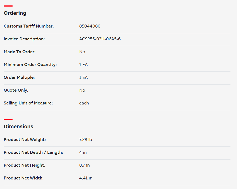Click the Order Multiple value 1 EA
237x189 pixels.
coord(83,77)
